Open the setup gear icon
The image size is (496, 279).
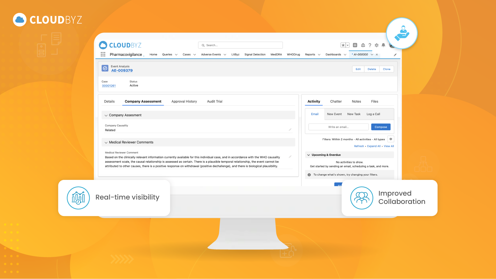click(377, 45)
